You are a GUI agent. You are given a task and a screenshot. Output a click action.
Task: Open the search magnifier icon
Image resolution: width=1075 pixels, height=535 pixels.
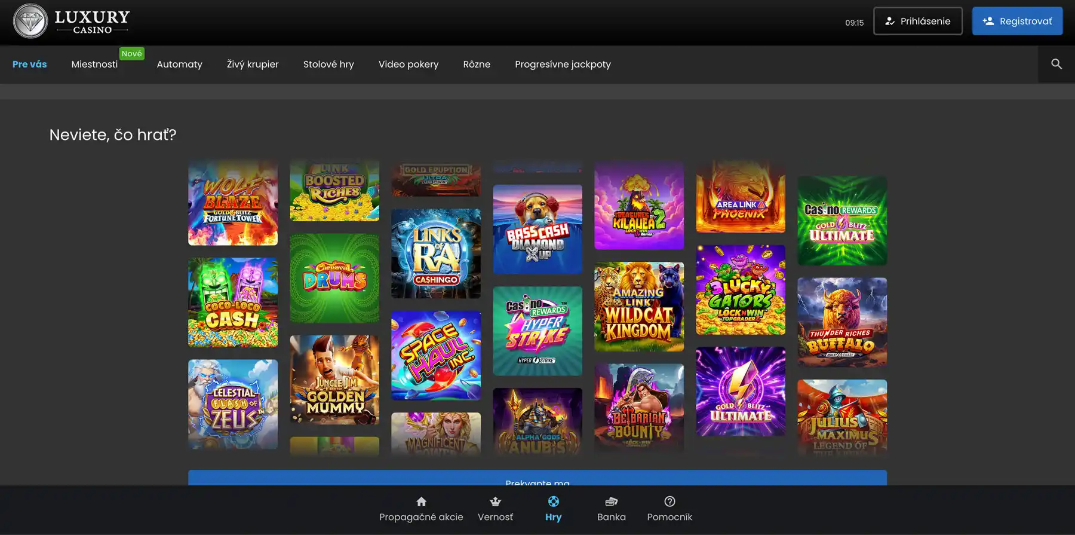1056,64
